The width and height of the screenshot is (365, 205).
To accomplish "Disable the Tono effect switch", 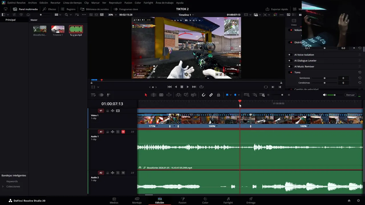I will (x=291, y=72).
